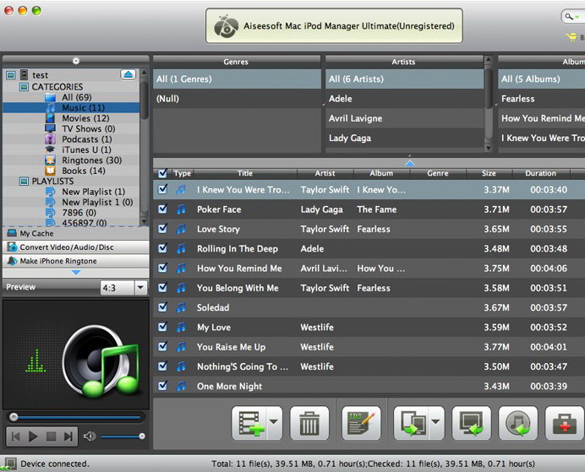This screenshot has height=472, width=585.
Task: Mute audio with the speaker icon
Action: point(90,437)
